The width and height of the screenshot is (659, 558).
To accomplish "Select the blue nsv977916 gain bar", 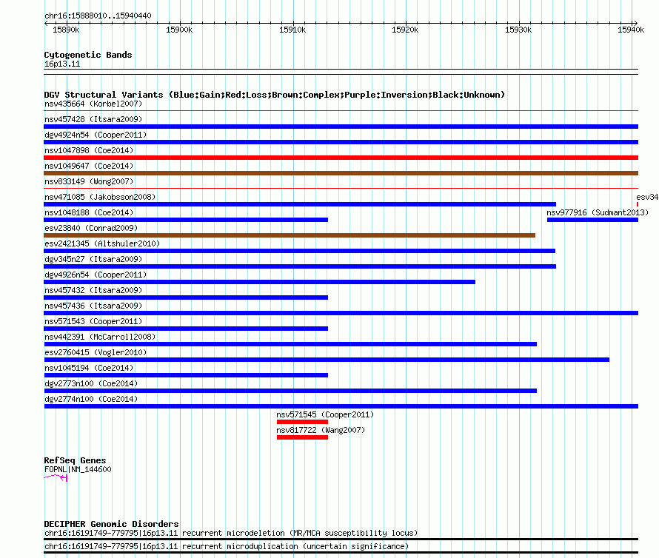I will (x=592, y=220).
